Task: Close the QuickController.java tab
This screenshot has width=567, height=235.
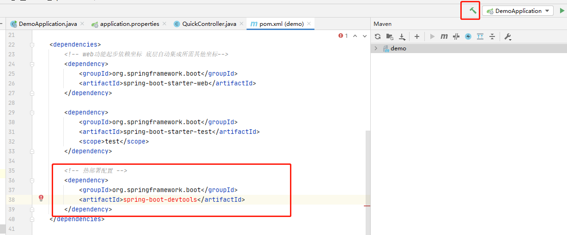Action: click(241, 24)
